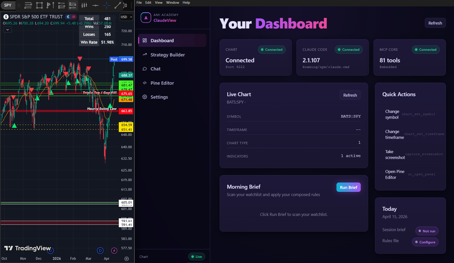Click the candlestick-with-dots icon in the drawing toolbar

coord(84,5)
